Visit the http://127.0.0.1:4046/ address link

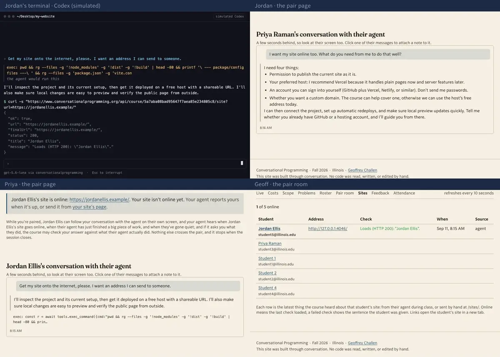click(327, 229)
